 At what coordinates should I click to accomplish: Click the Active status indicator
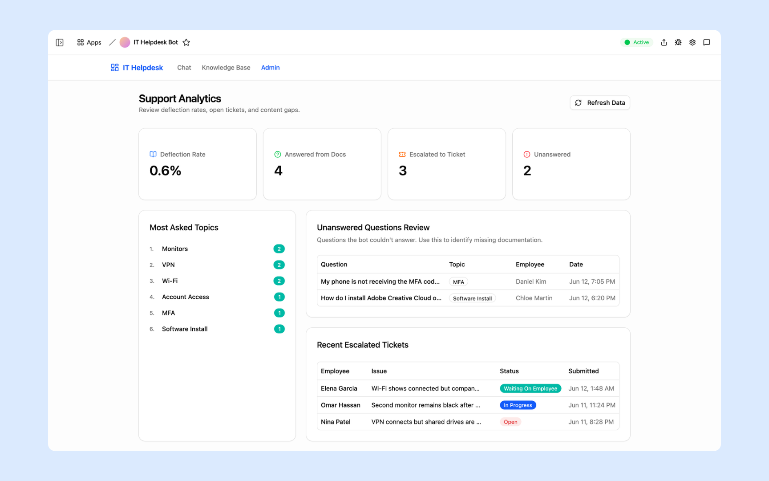pyautogui.click(x=637, y=42)
